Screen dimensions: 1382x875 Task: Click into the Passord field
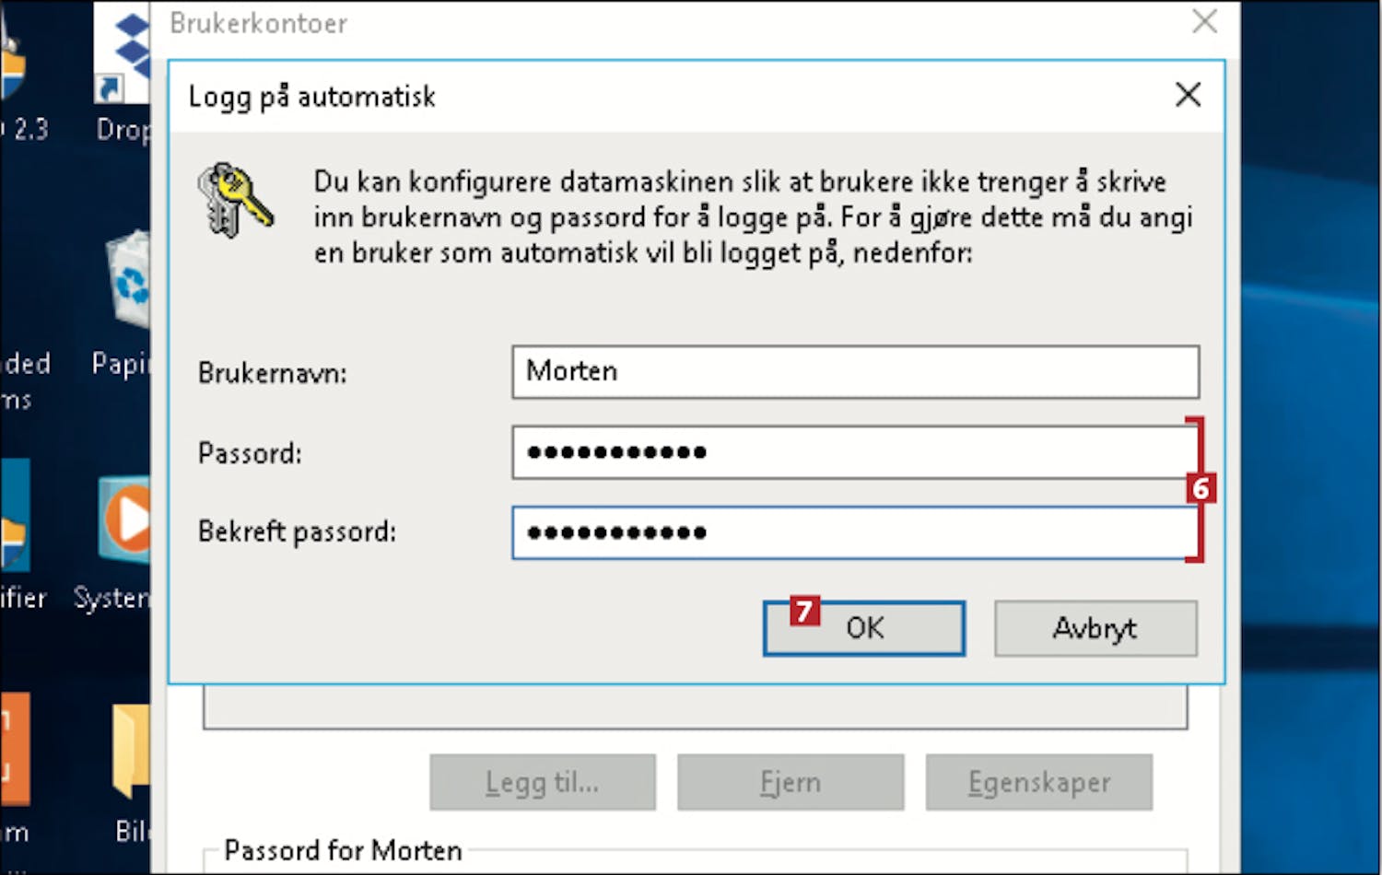click(x=855, y=452)
